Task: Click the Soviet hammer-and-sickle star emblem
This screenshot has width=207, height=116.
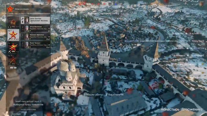Action: coord(10,9)
